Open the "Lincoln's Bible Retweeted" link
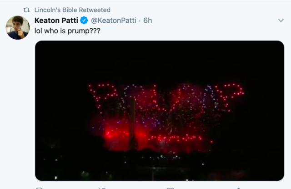Viewport: 291px width, 189px height. tap(72, 10)
